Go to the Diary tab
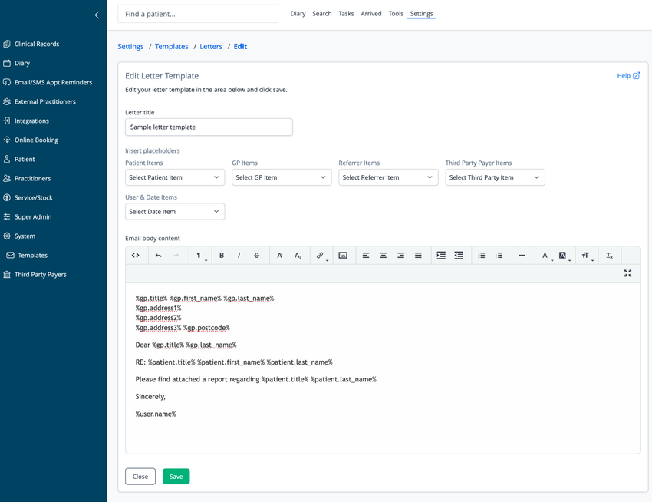 (298, 13)
